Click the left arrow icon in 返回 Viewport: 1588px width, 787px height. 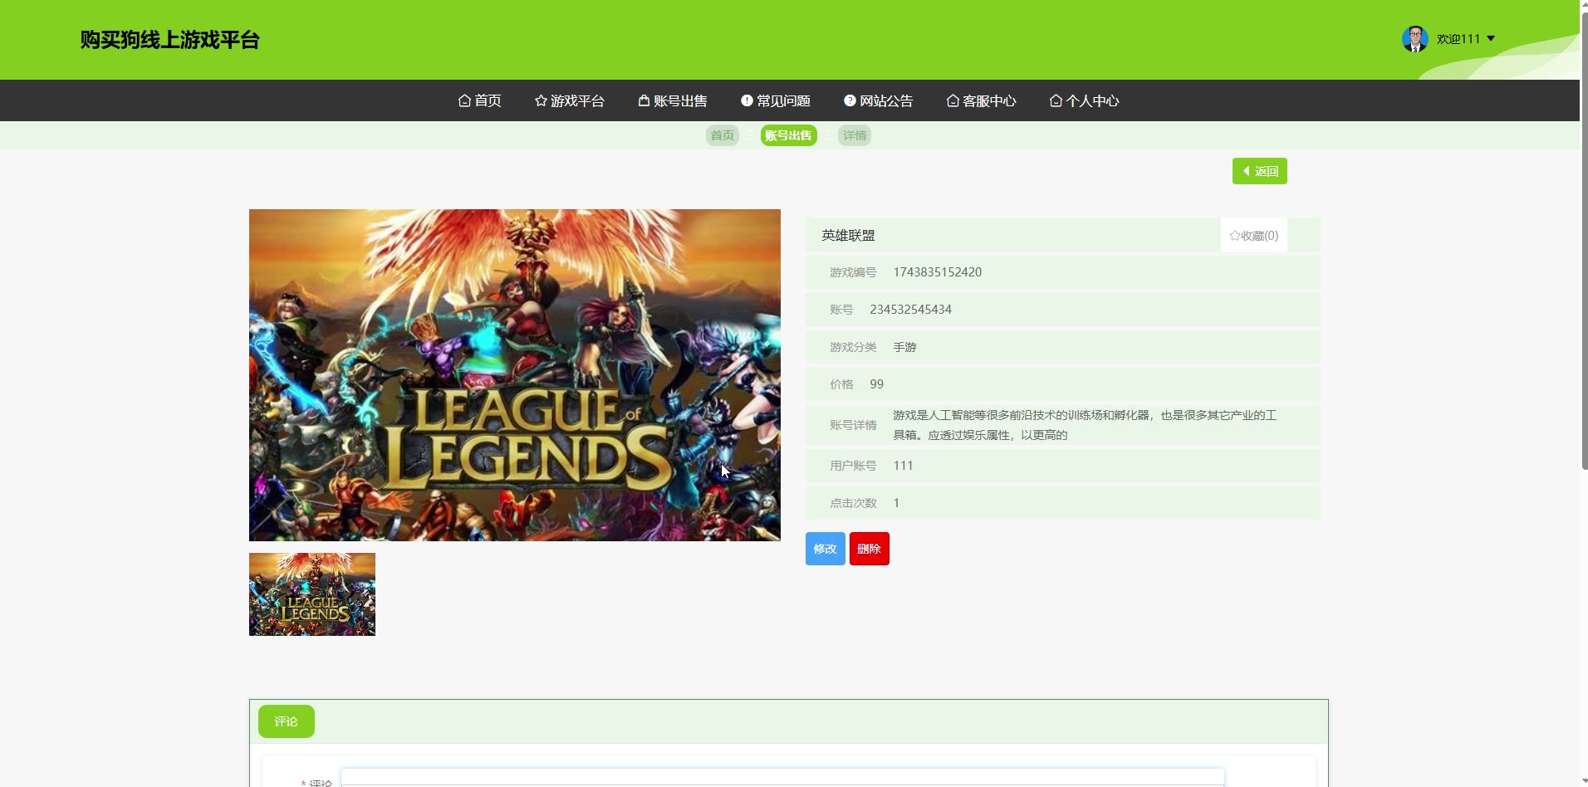coord(1246,171)
